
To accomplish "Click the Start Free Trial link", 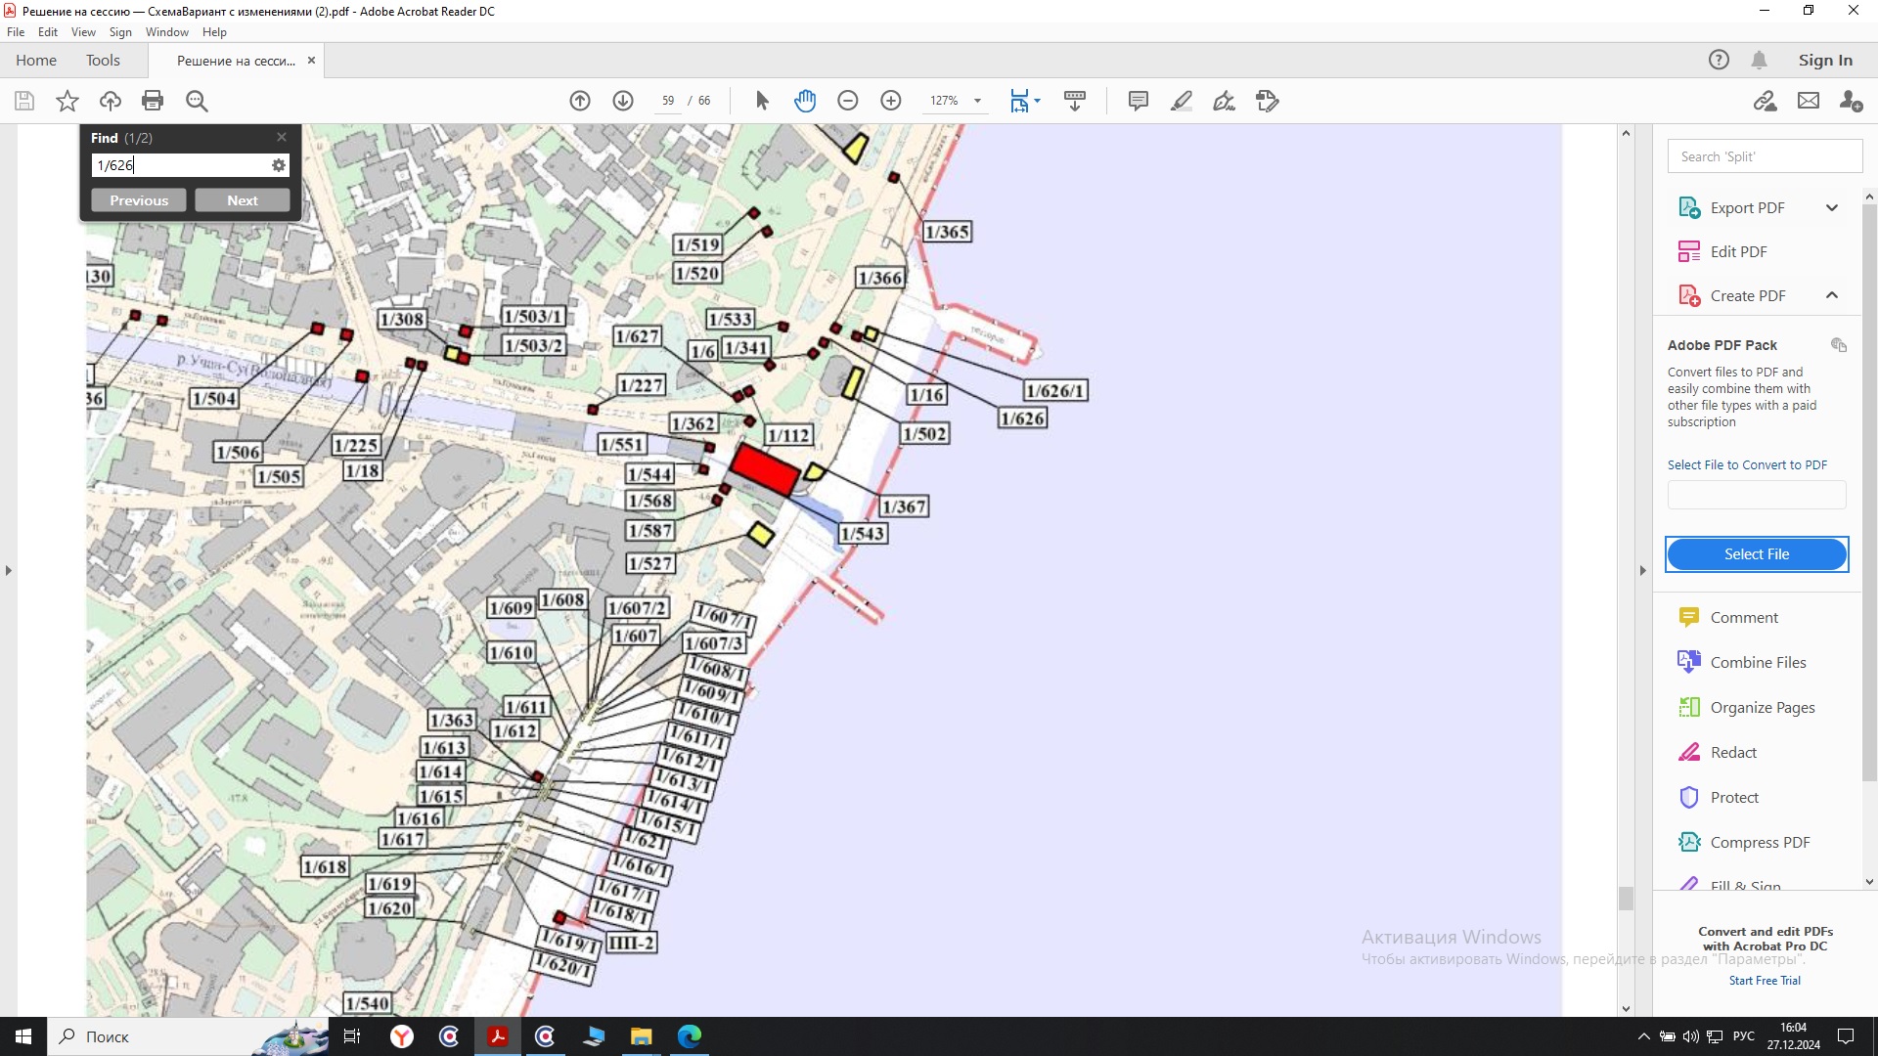I will 1764,981.
